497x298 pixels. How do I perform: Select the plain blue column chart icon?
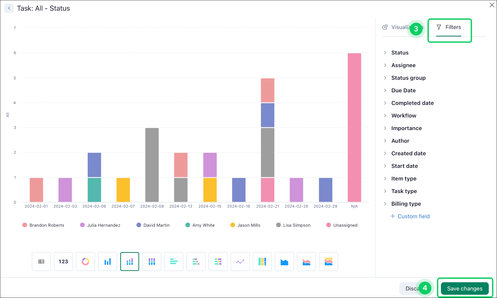point(108,261)
